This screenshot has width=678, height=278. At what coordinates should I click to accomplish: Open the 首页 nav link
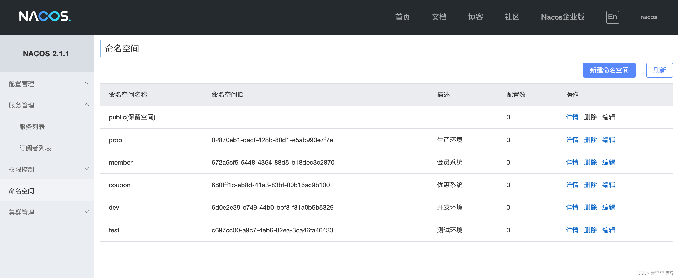point(402,17)
